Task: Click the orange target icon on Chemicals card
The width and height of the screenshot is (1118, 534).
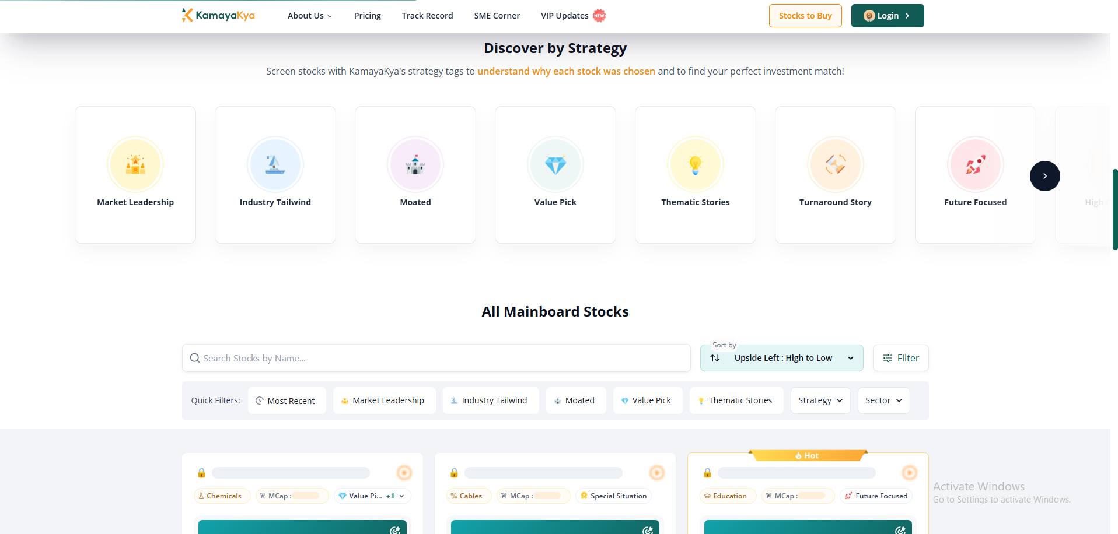Action: [x=404, y=473]
